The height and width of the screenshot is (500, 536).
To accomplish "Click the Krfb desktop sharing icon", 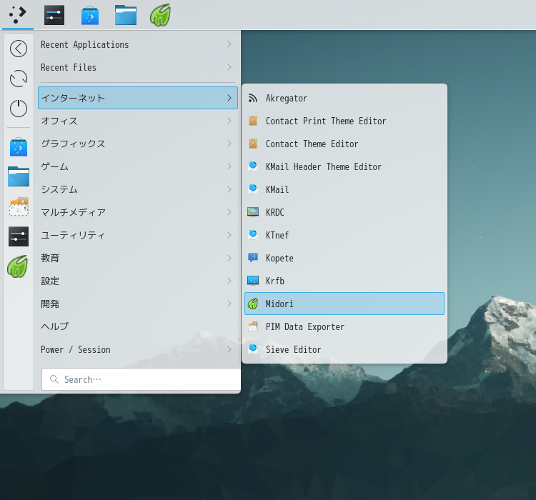I will click(x=253, y=281).
